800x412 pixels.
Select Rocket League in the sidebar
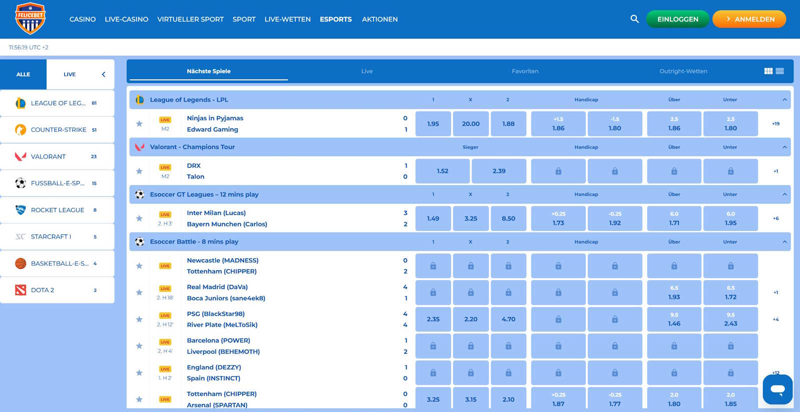coord(57,210)
